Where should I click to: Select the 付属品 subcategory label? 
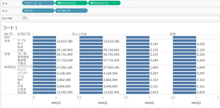coord(22,63)
